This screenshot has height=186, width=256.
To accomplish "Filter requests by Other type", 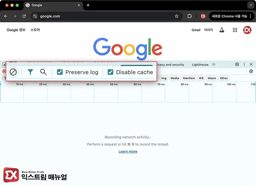I will 224,78.
